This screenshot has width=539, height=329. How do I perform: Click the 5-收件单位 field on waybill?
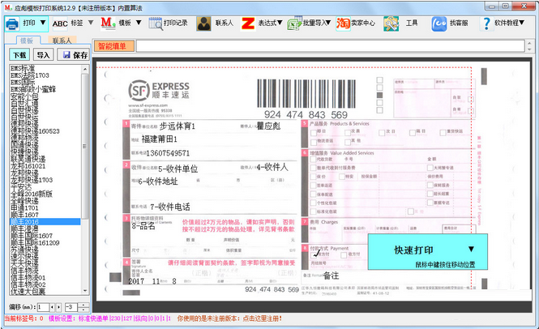coord(178,169)
